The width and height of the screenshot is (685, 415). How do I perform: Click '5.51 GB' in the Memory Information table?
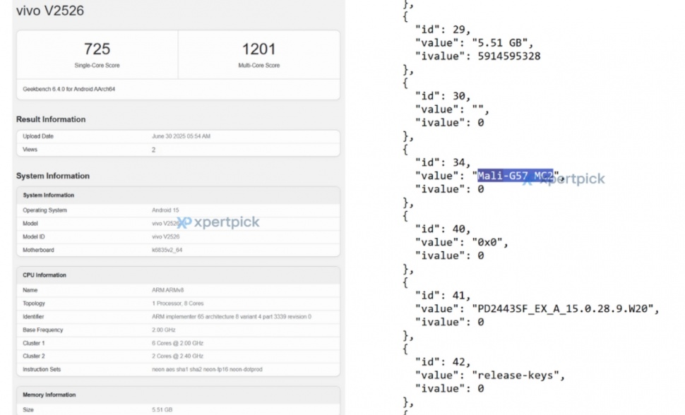click(162, 410)
